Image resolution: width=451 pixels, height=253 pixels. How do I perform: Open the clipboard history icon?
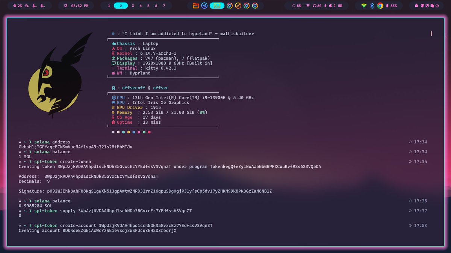[432, 6]
